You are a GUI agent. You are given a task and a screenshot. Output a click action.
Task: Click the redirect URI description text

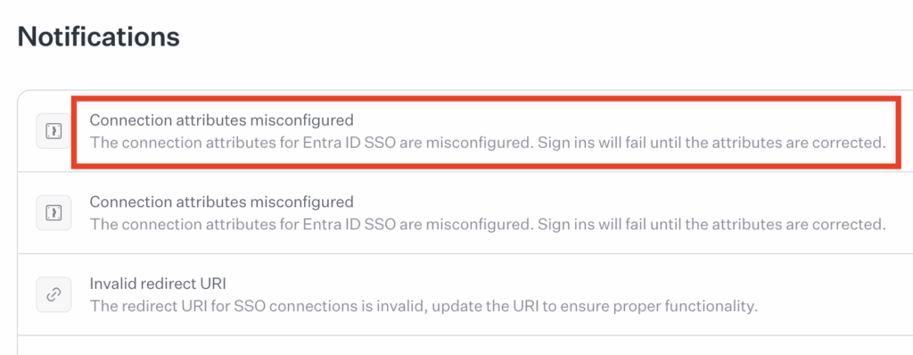pos(424,306)
